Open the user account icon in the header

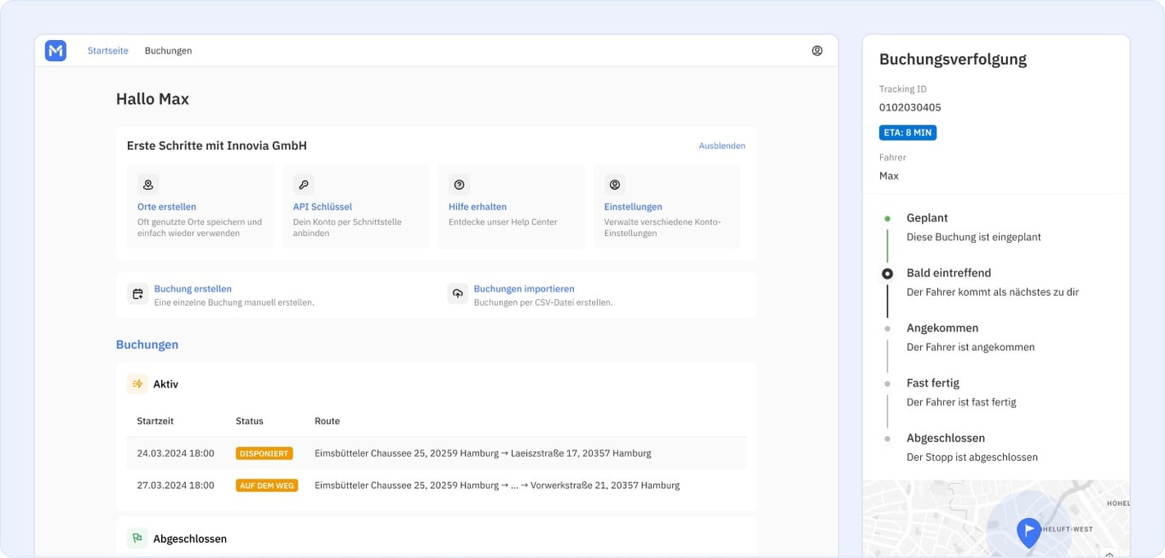click(817, 51)
